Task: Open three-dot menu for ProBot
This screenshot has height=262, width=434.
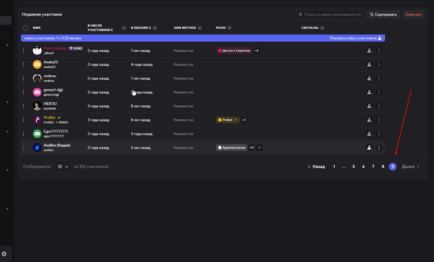Action: coord(379,120)
